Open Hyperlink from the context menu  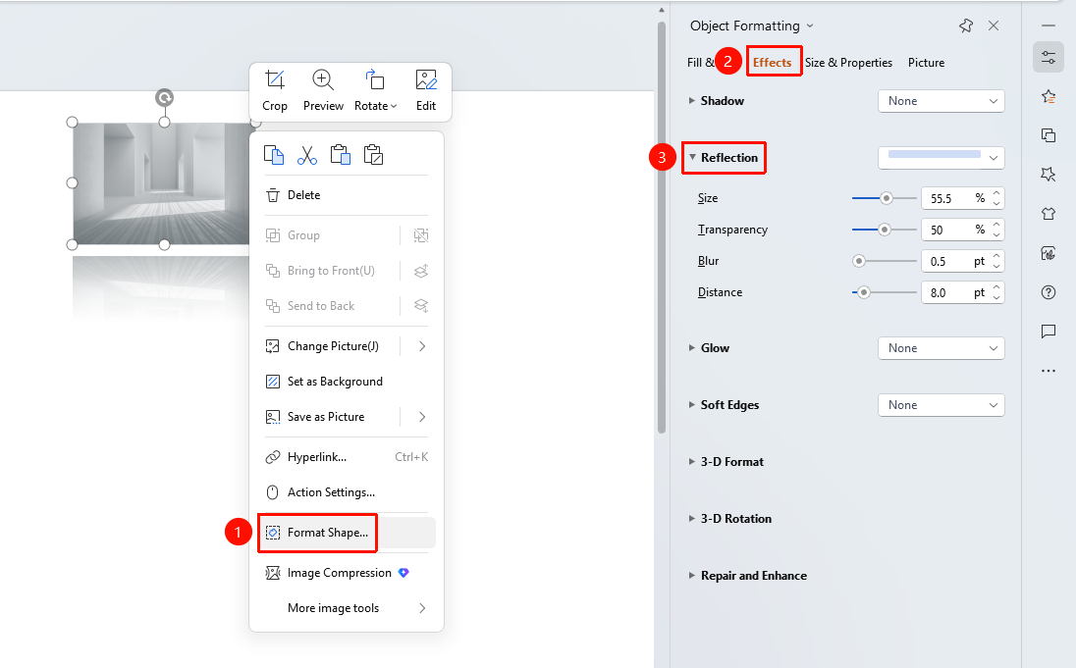347,457
